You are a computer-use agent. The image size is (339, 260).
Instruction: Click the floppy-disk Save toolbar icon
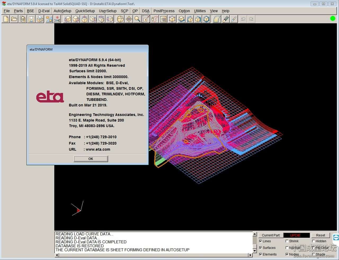(32, 19)
